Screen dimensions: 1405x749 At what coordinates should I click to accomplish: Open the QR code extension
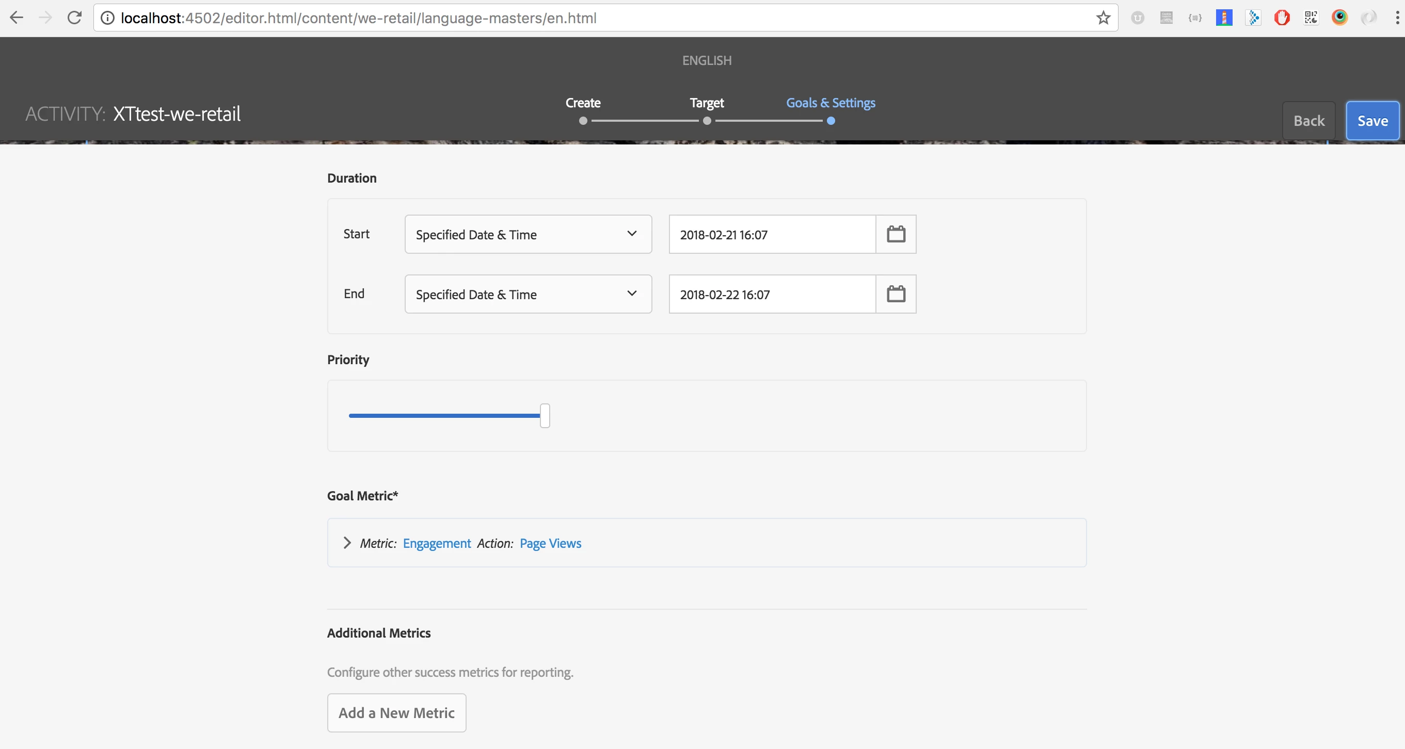pyautogui.click(x=1311, y=18)
